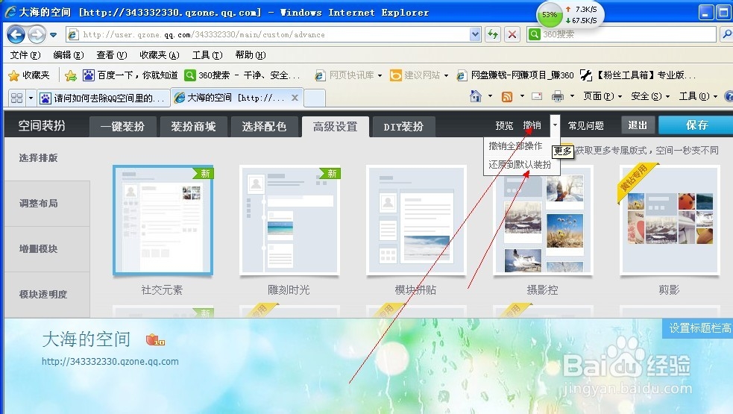
Task: Switch to the DIY装扮 tab
Action: pyautogui.click(x=404, y=127)
